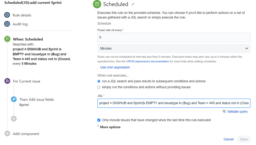Select the blue pencil Edit issue fields icon

tap(14, 99)
